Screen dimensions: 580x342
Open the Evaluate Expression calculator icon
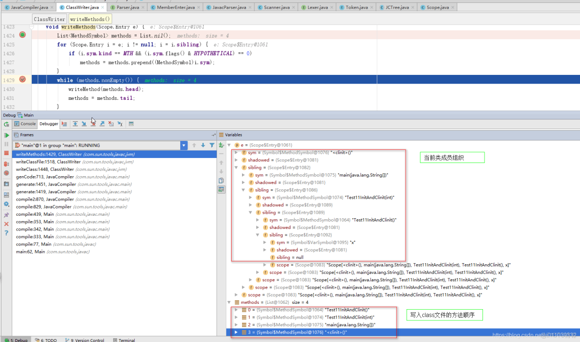point(131,124)
